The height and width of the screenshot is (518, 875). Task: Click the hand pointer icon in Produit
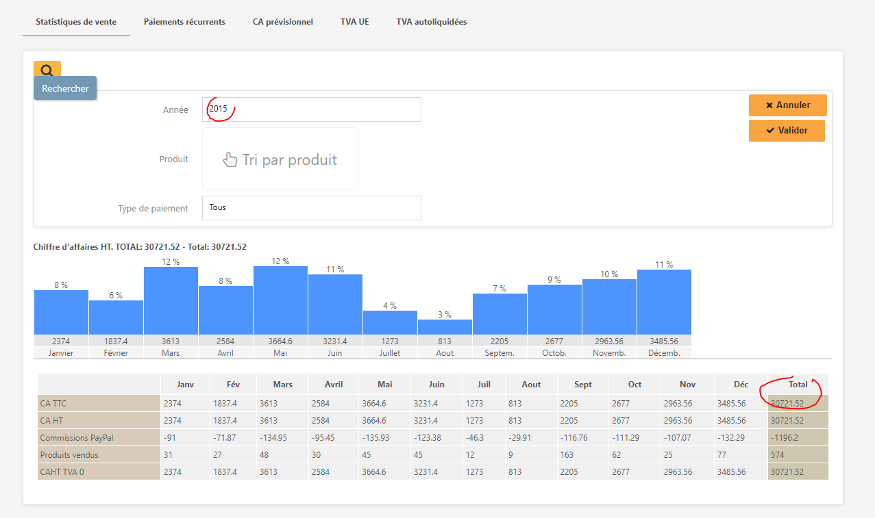(x=230, y=159)
